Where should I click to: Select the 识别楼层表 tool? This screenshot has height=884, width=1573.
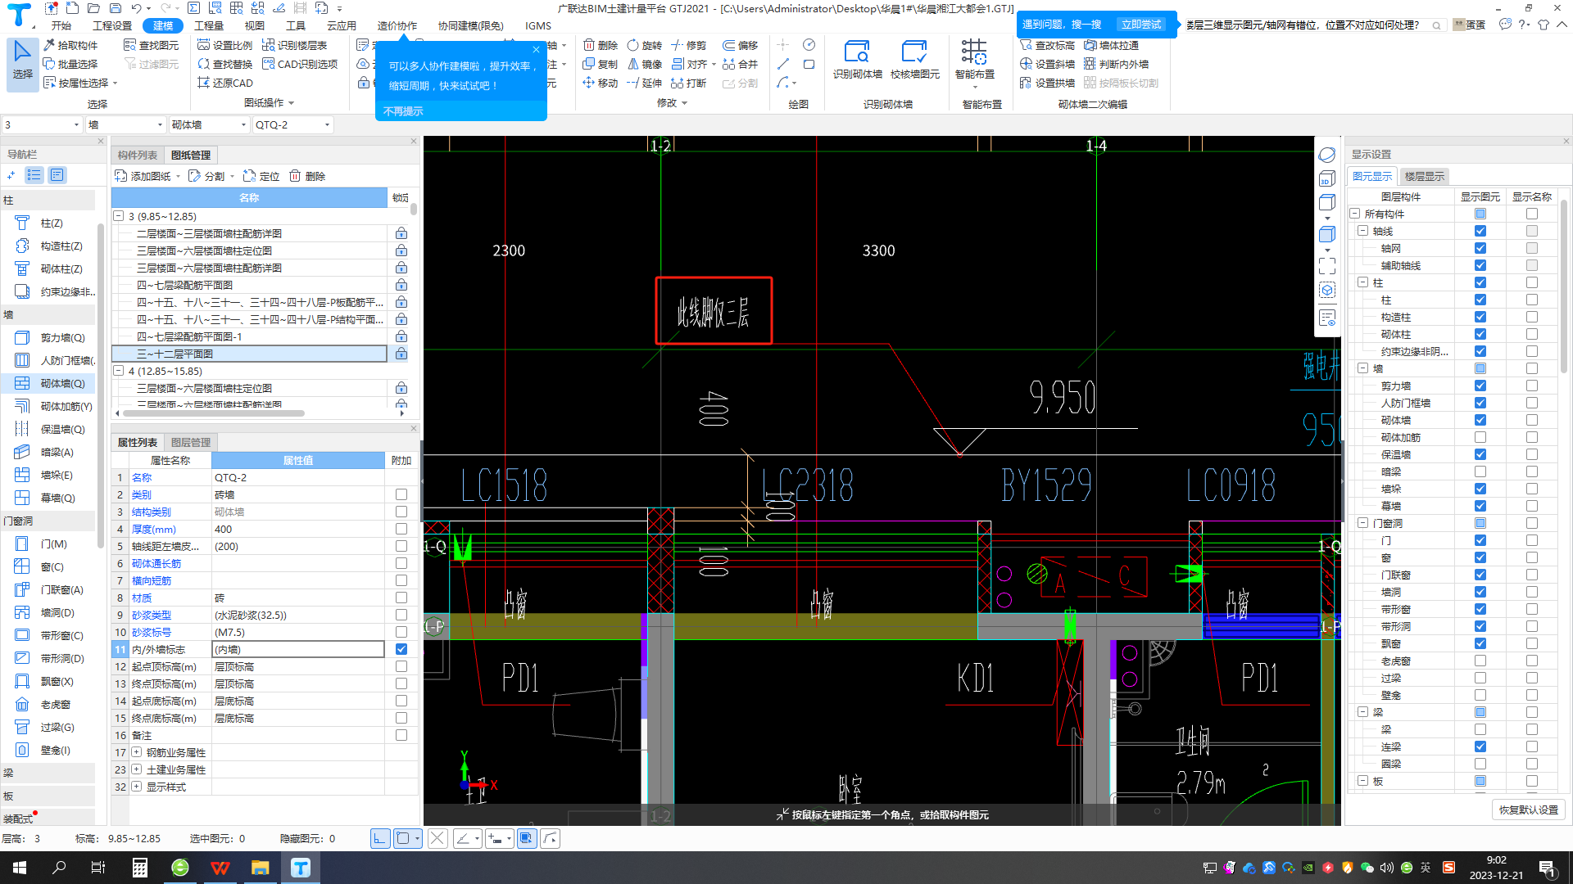(295, 45)
